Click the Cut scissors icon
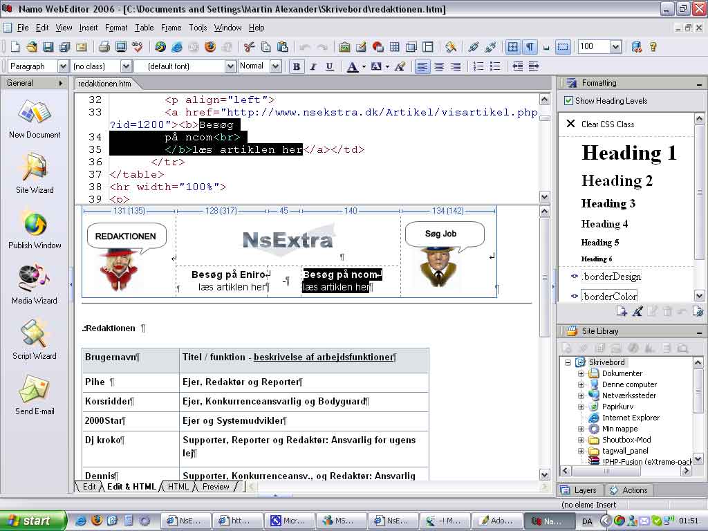 tap(250, 47)
